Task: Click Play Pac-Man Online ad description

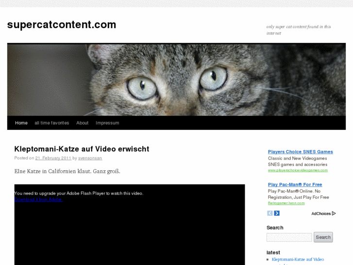Action: [x=298, y=194]
